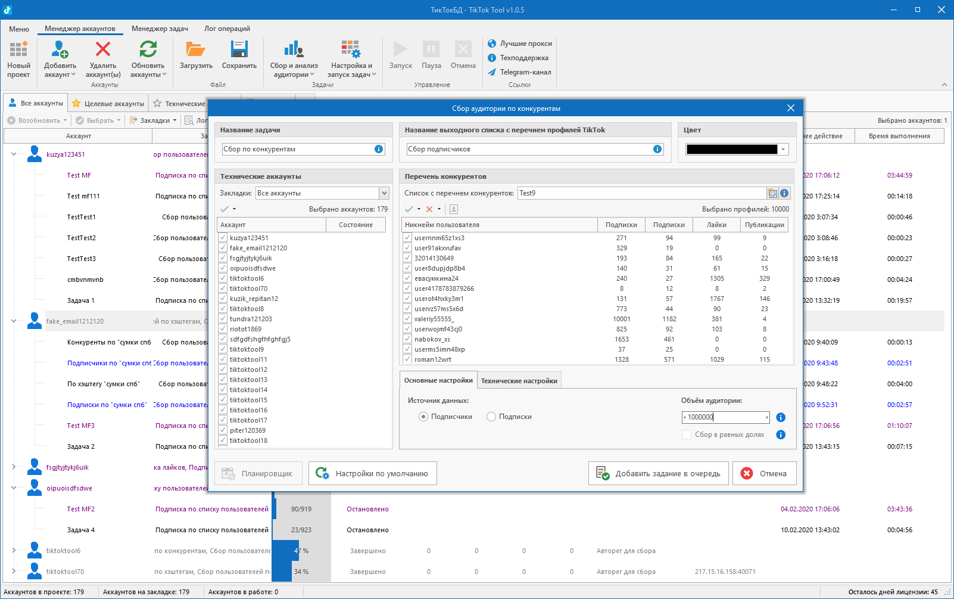Open the Лог операций ribbon tab
The image size is (954, 599).
[227, 29]
